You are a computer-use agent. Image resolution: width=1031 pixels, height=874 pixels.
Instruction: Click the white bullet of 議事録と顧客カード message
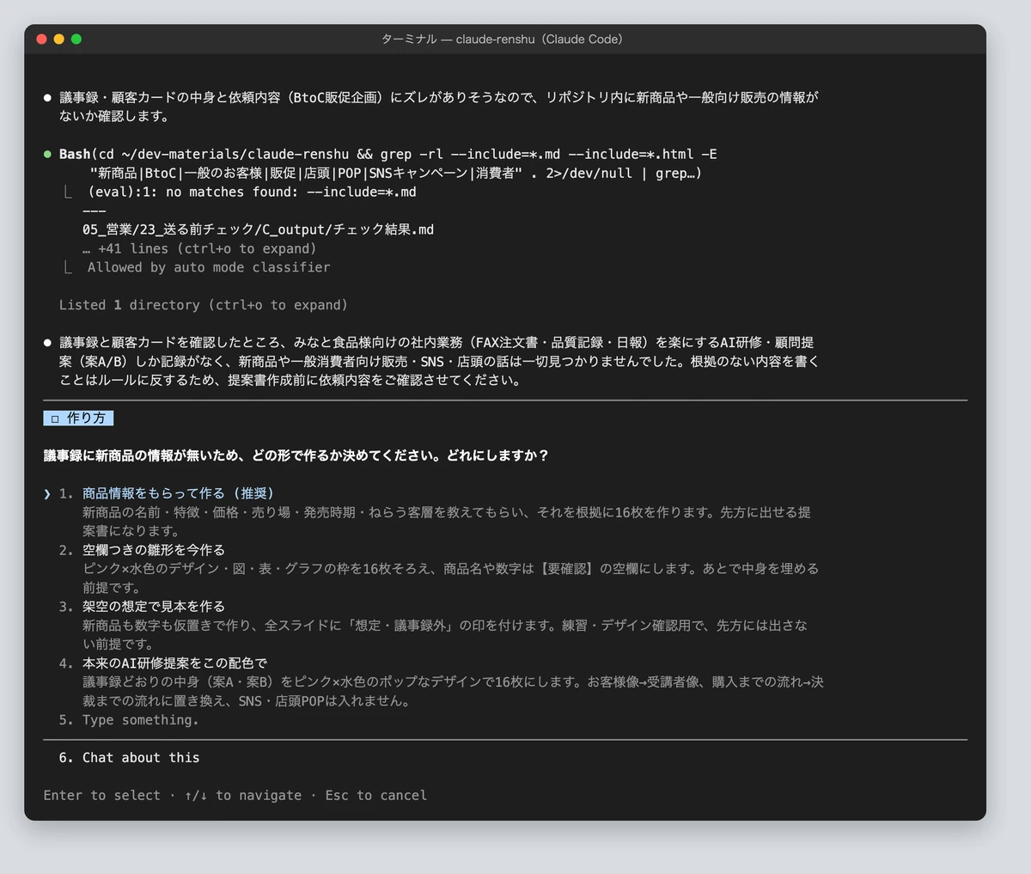point(47,342)
